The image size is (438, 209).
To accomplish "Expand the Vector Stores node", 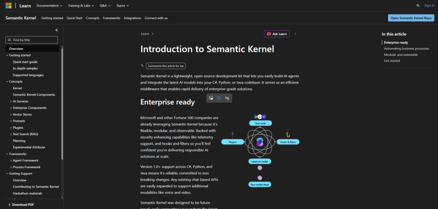I will 11,115.
